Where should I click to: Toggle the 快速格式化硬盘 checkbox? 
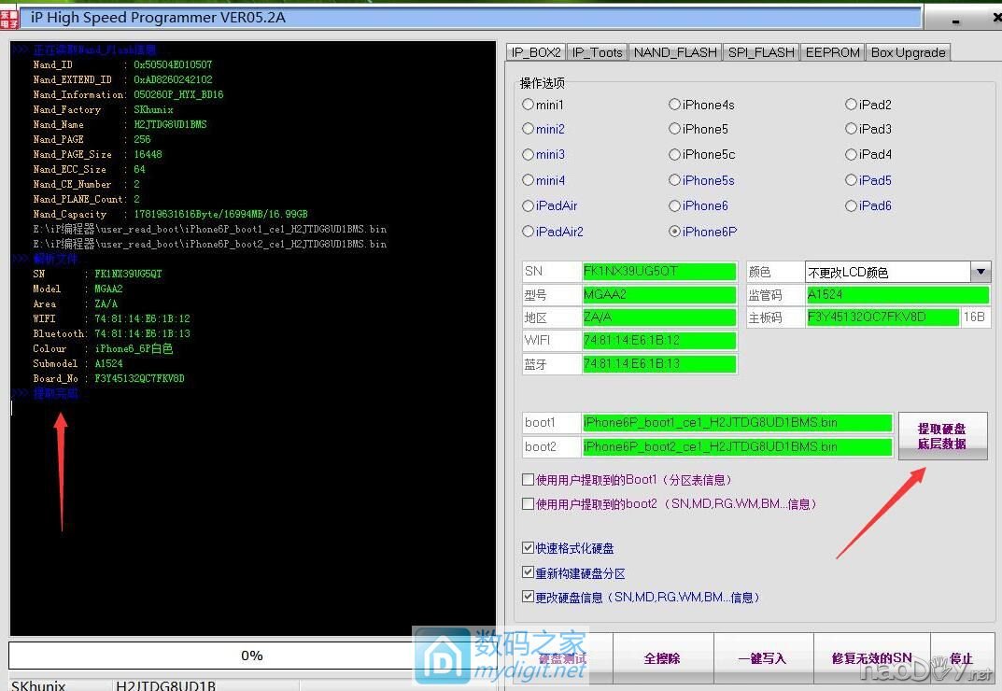point(529,548)
